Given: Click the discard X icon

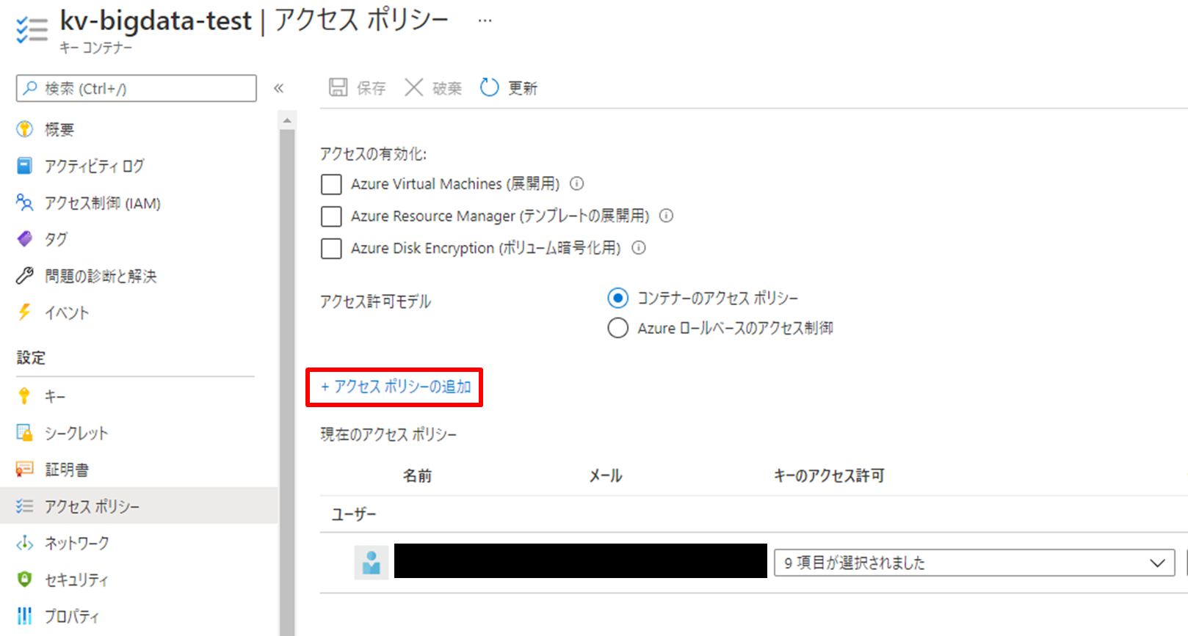Looking at the screenshot, I should pos(414,88).
